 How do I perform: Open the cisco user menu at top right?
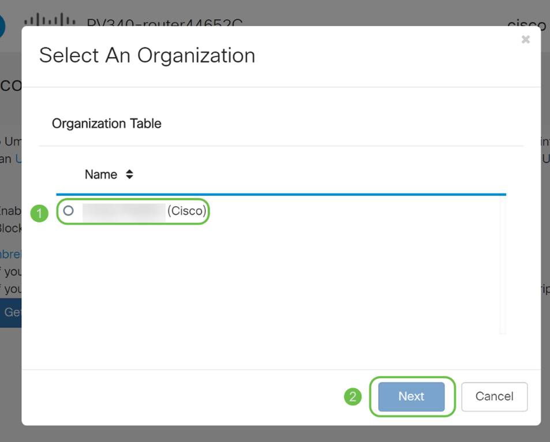pos(526,25)
